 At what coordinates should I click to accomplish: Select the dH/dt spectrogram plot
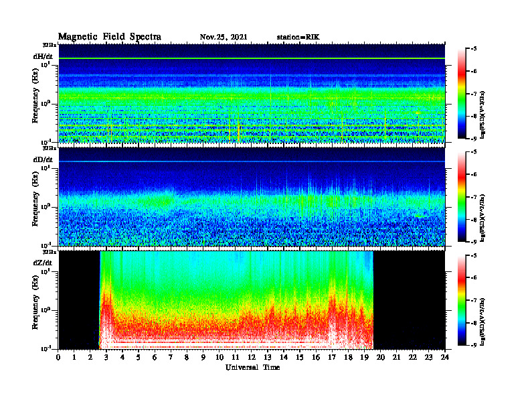252,93
